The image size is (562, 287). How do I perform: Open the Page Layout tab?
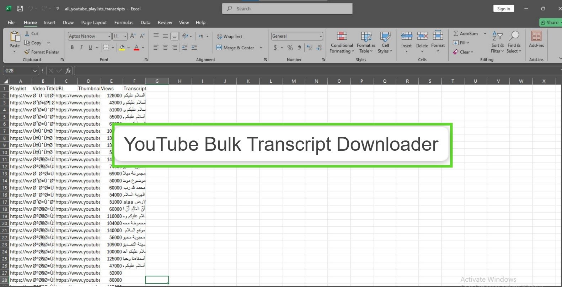pyautogui.click(x=94, y=22)
